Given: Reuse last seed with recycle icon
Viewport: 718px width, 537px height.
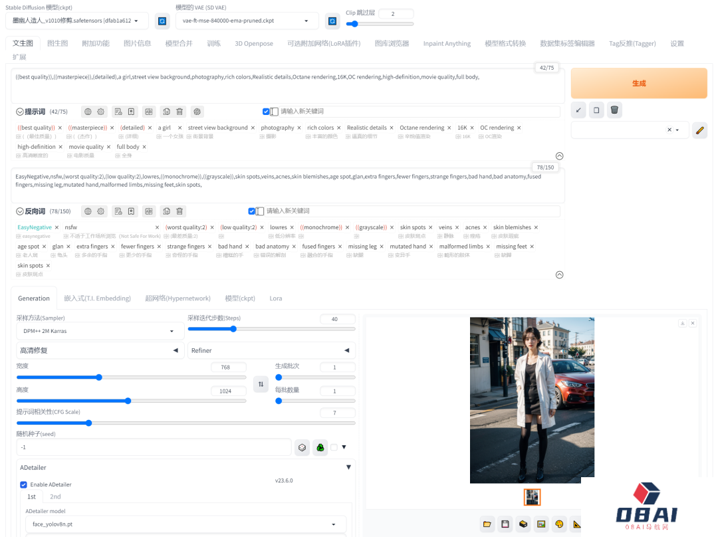Looking at the screenshot, I should (320, 447).
